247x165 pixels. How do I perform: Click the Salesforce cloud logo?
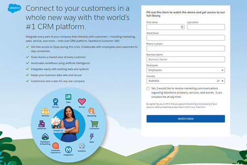(x=14, y=8)
